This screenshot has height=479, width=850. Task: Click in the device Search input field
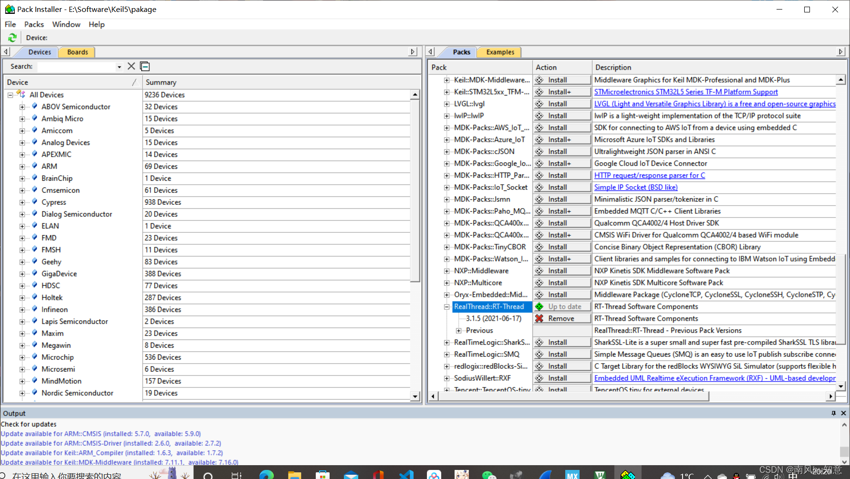[76, 67]
